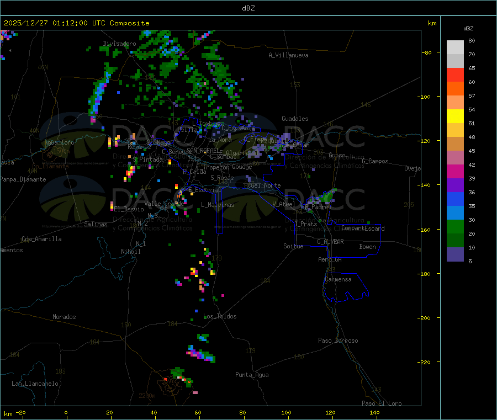Image resolution: width=497 pixels, height=420 pixels.
Task: Click the El_Desvio location label
Action: 129,209
